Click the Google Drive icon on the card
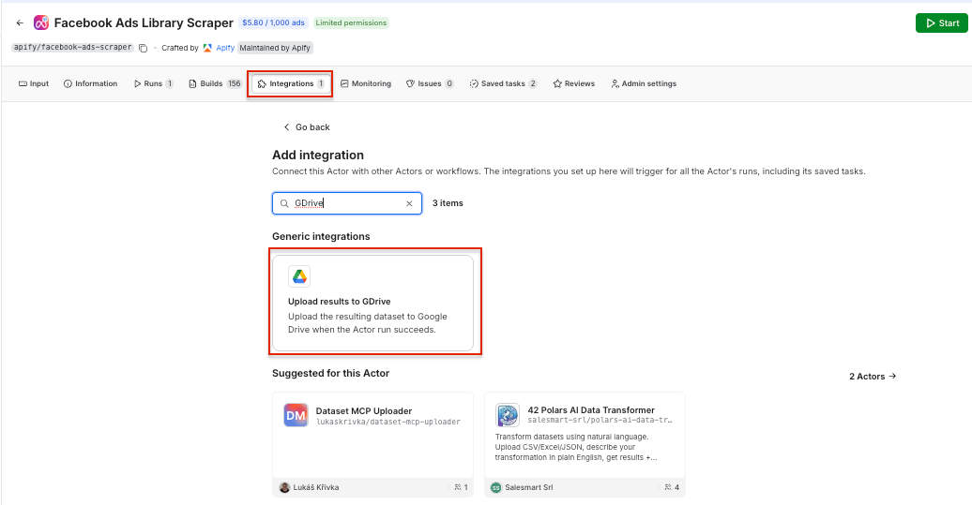The height and width of the screenshot is (505, 972). click(x=299, y=276)
